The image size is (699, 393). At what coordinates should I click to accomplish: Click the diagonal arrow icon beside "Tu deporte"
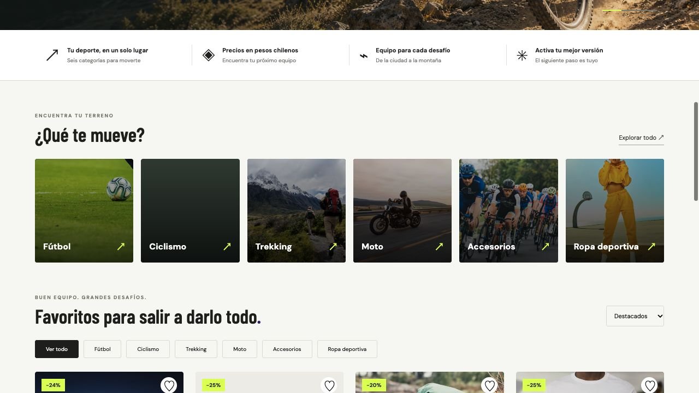(x=52, y=55)
